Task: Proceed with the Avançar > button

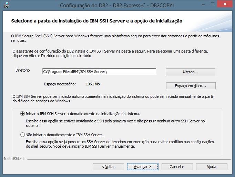Action: tap(143, 167)
